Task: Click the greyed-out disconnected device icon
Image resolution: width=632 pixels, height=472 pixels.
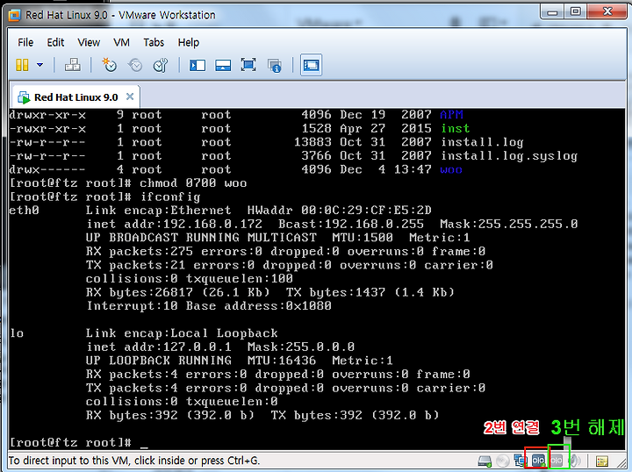Action: click(x=557, y=461)
